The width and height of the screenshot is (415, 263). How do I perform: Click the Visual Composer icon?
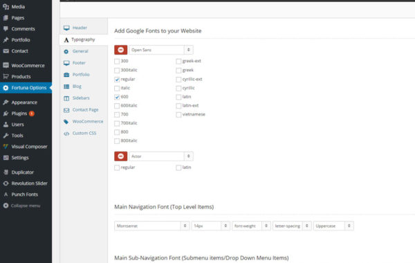click(6, 147)
